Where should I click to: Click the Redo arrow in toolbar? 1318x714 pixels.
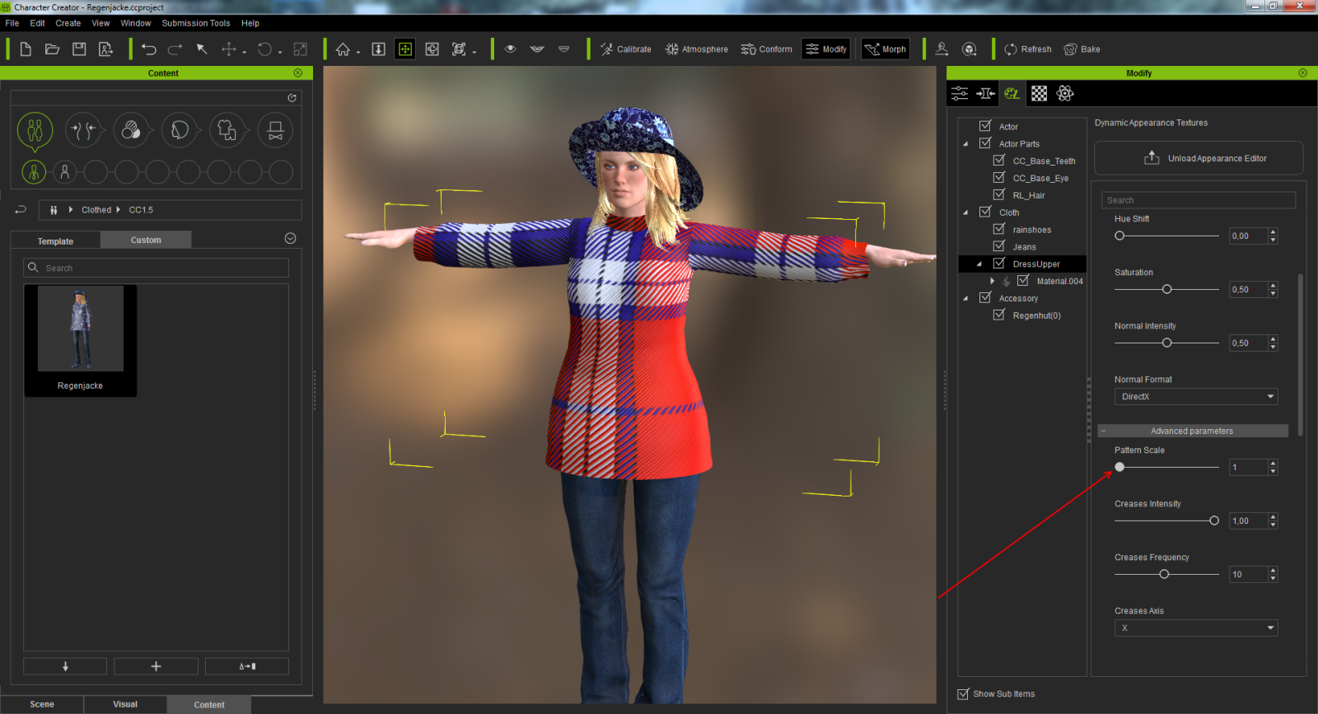pyautogui.click(x=175, y=49)
